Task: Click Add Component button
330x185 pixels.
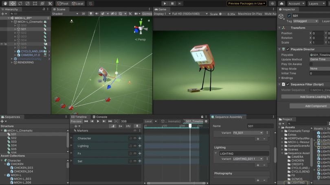Action: [x=310, y=106]
